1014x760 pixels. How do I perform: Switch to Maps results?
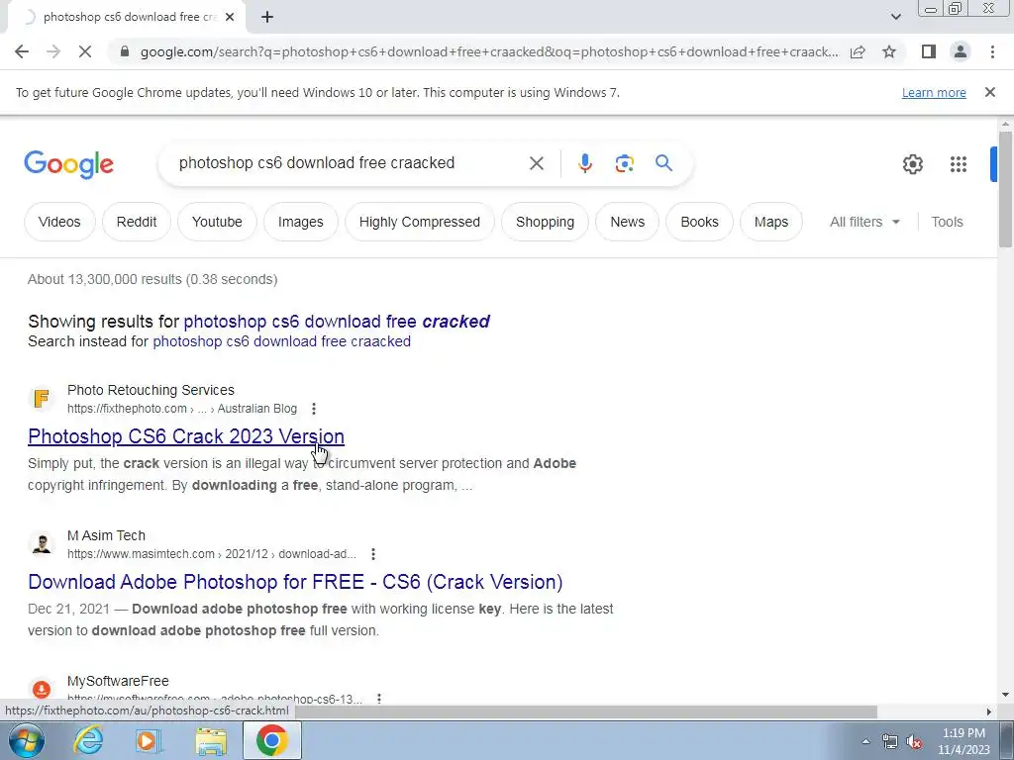pos(770,222)
